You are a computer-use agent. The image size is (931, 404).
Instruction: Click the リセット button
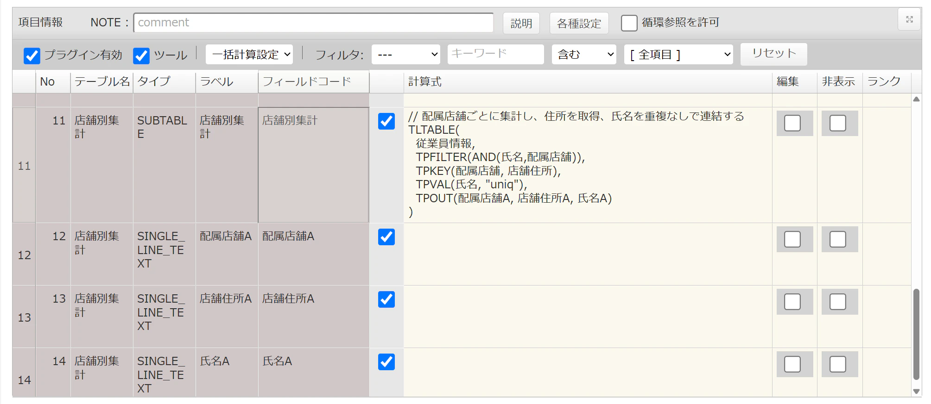point(774,54)
